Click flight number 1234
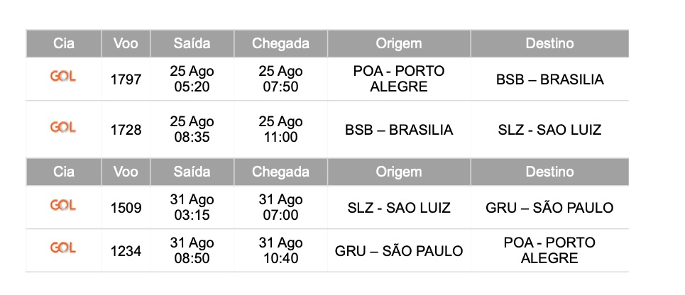Image resolution: width=685 pixels, height=295 pixels. point(126,250)
